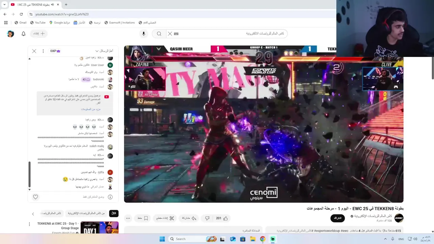Viewport: 434px width, 244px height.
Task: Open the more actions ellipsis under video
Action: pos(128,218)
